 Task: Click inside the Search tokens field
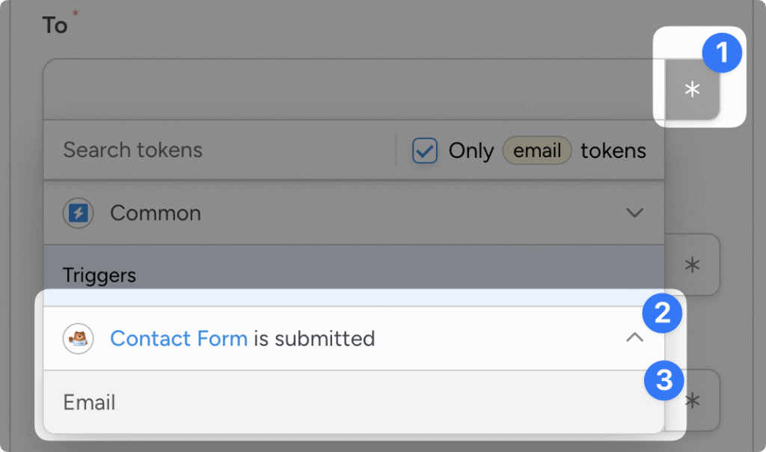pyautogui.click(x=187, y=150)
